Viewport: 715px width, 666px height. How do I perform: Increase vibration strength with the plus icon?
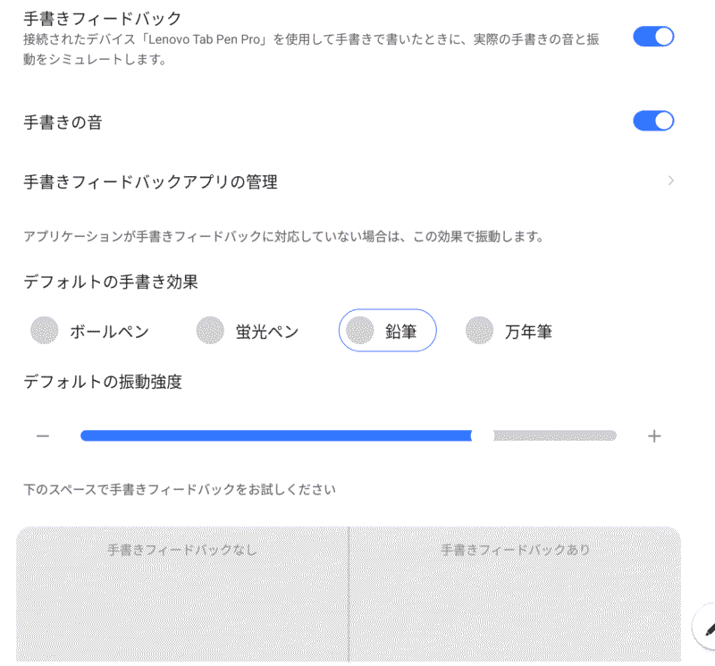[654, 436]
